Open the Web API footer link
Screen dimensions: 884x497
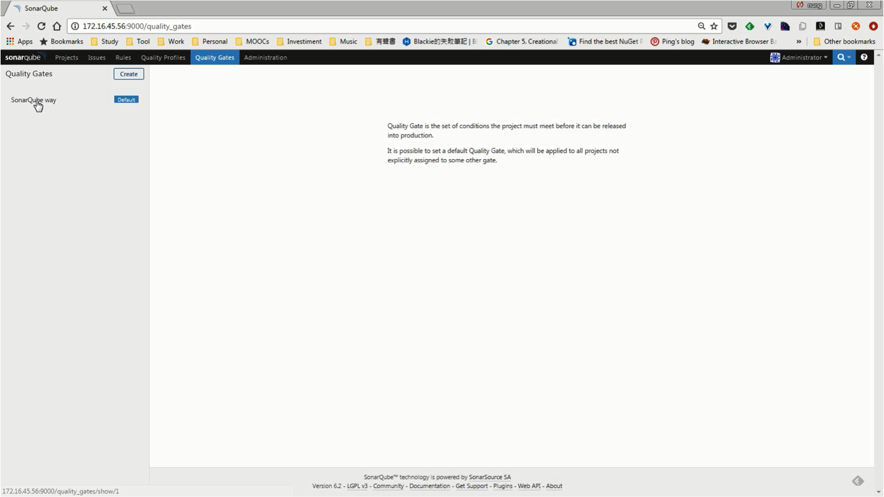(529, 486)
